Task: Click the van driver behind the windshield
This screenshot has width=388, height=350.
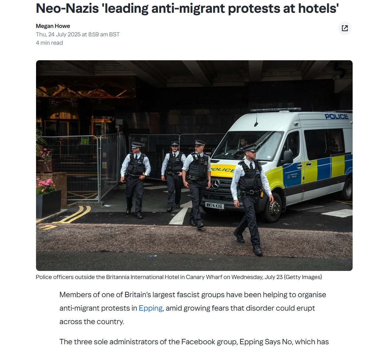Action: pos(244,143)
